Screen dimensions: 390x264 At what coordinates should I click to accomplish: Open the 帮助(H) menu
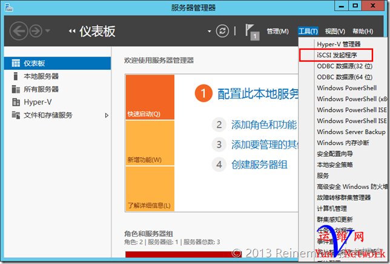[363, 32]
